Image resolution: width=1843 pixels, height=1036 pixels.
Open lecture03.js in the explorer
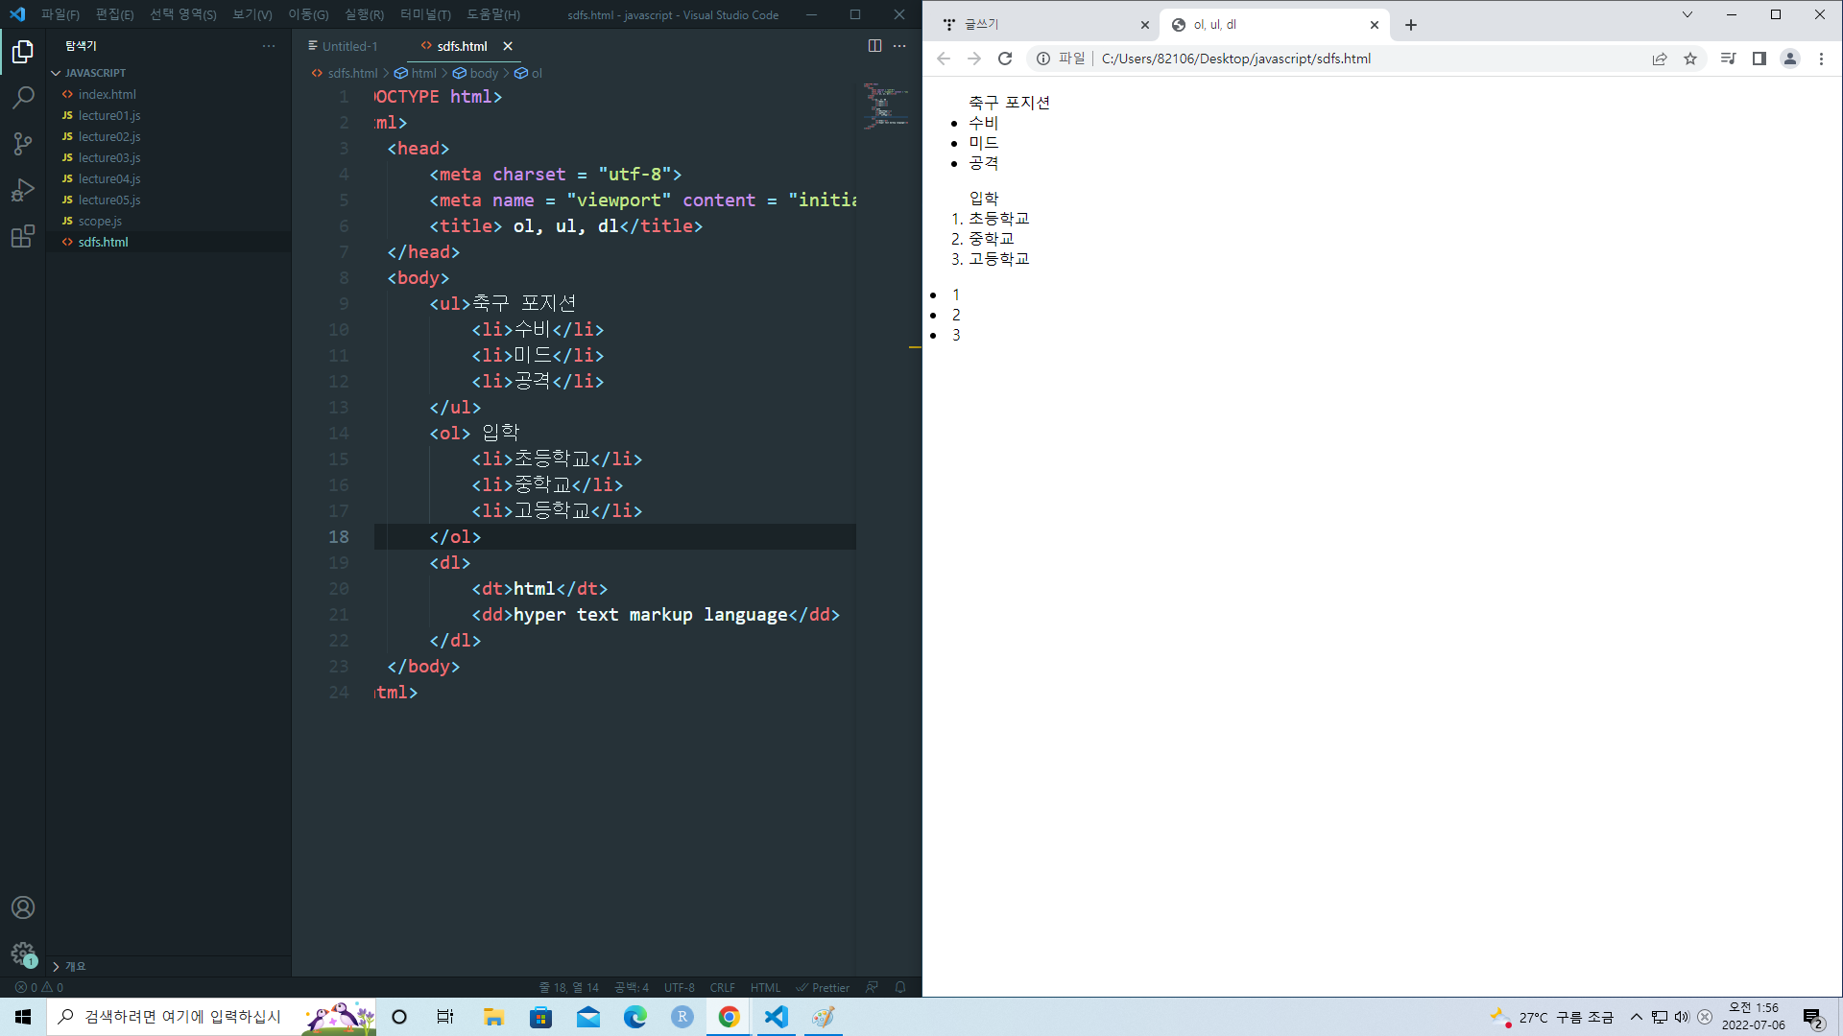[109, 157]
